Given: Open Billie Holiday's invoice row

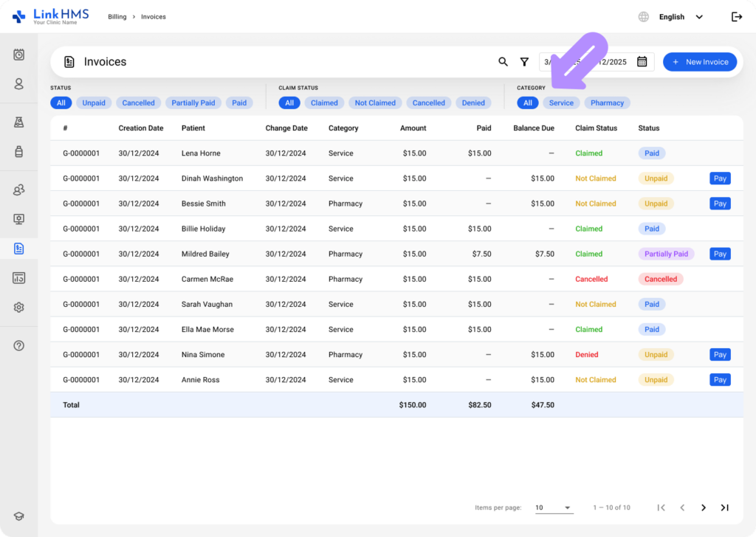Looking at the screenshot, I should [396, 229].
